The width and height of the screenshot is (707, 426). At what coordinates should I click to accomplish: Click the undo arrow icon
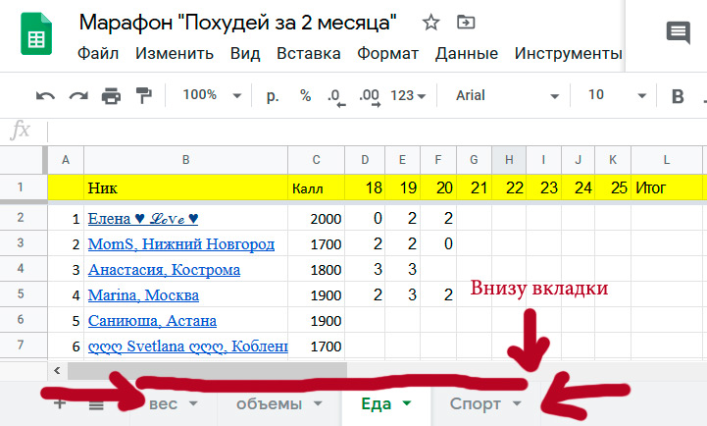(45, 95)
